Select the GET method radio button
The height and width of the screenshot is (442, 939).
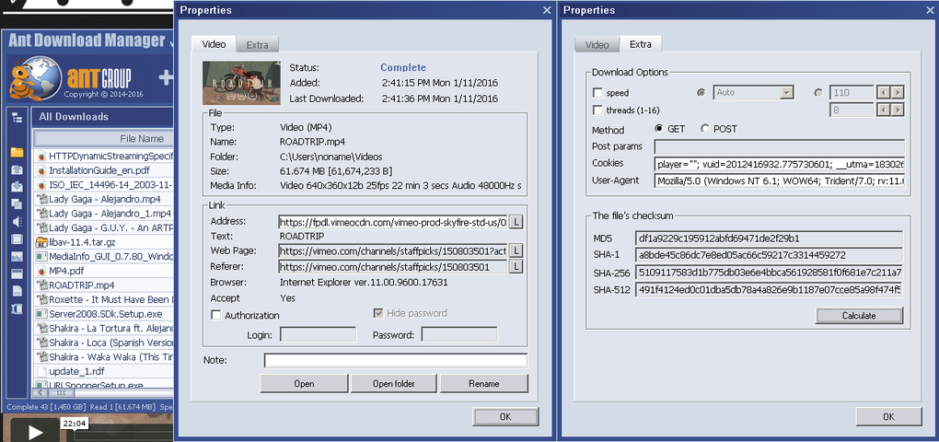[659, 129]
